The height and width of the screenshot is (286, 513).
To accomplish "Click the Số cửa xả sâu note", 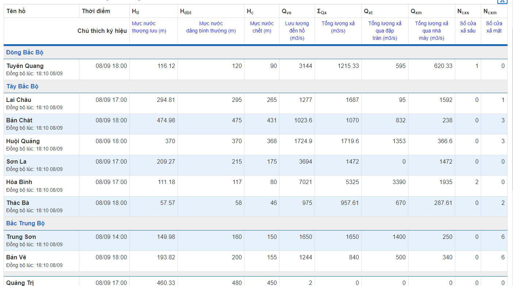I will tap(468, 27).
